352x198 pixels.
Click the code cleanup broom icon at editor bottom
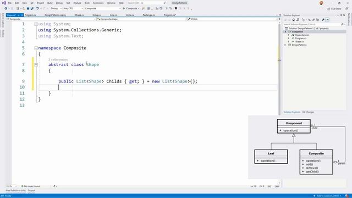click(54, 186)
